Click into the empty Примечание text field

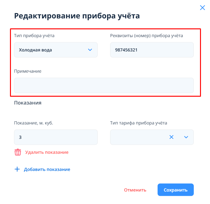(104, 85)
